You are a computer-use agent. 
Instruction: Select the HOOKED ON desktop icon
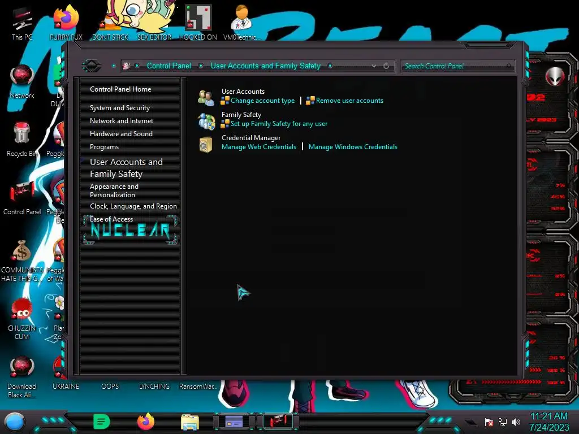click(x=198, y=23)
